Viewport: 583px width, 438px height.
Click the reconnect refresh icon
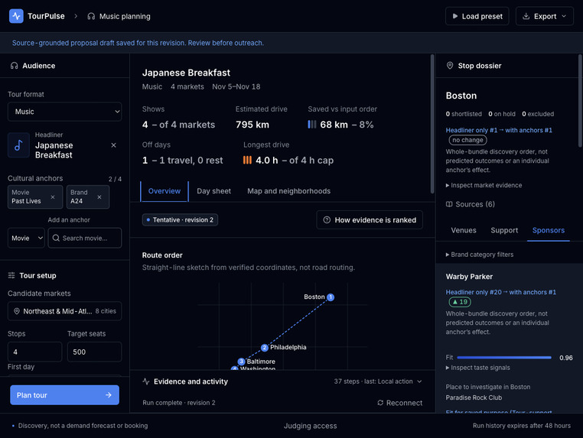(x=380, y=403)
